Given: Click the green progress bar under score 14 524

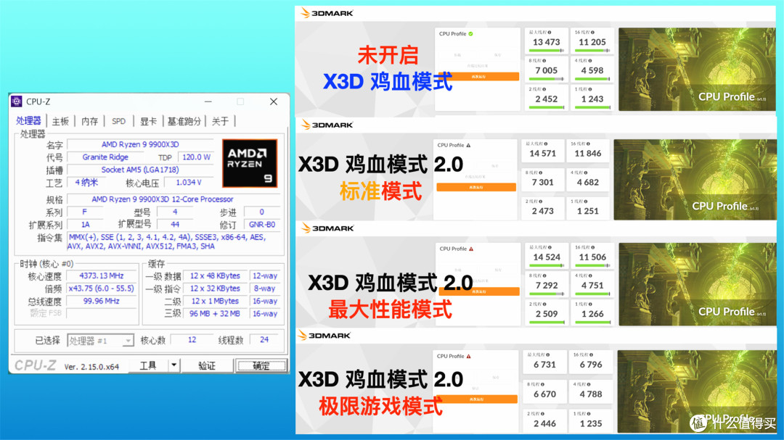Looking at the screenshot, I should tap(546, 266).
